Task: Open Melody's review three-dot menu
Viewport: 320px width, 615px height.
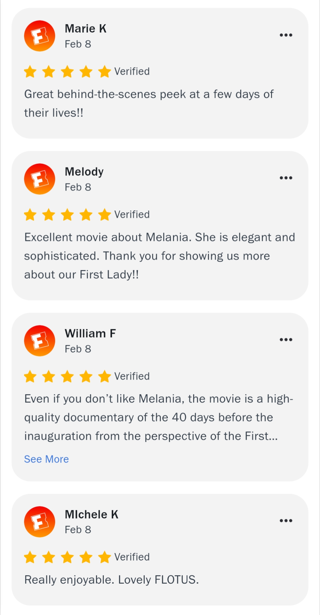Action: click(286, 178)
